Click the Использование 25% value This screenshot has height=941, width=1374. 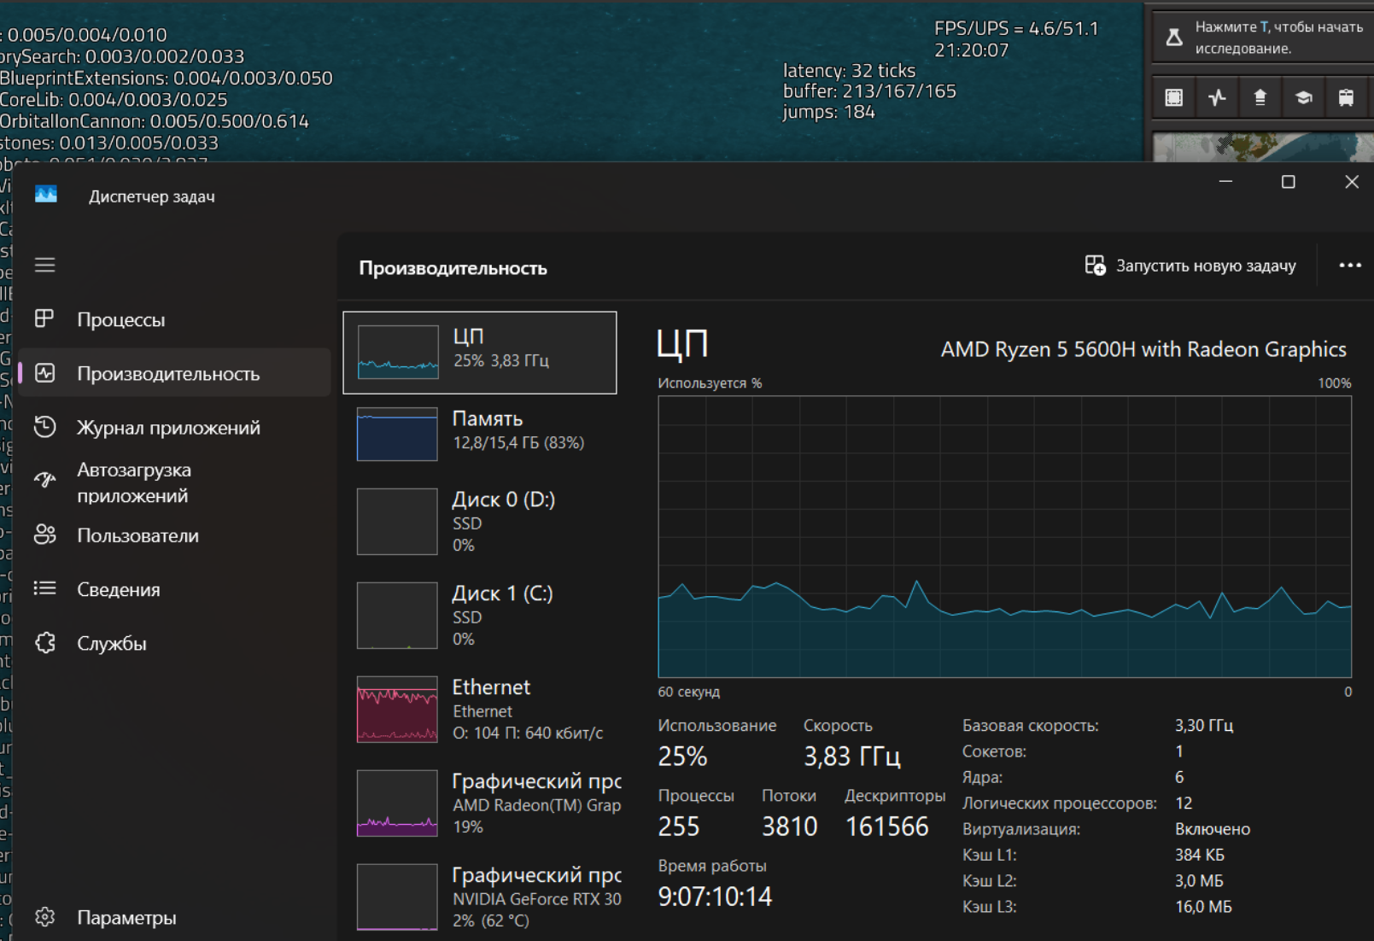point(682,757)
